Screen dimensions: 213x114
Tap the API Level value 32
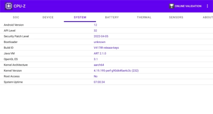pyautogui.click(x=95, y=30)
